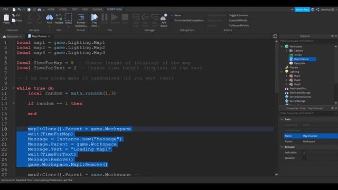The width and height of the screenshot is (338, 190).
Task: Click the Format Selection icon
Action: [x=81, y=17]
